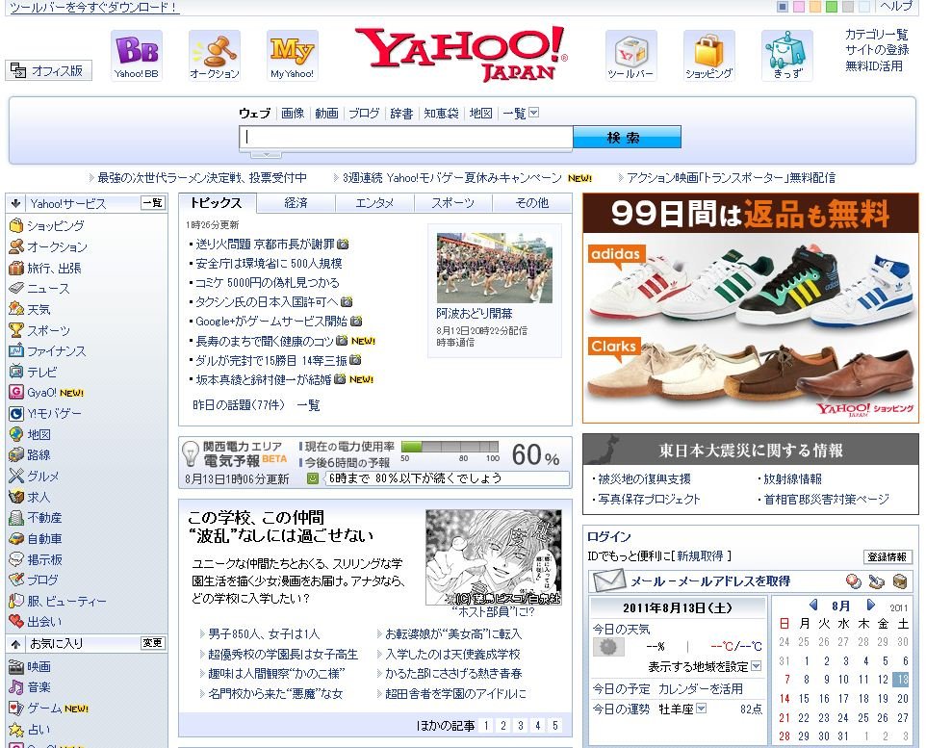
Task: Click the 自動車 car icon in sidebar
Action: coord(16,538)
